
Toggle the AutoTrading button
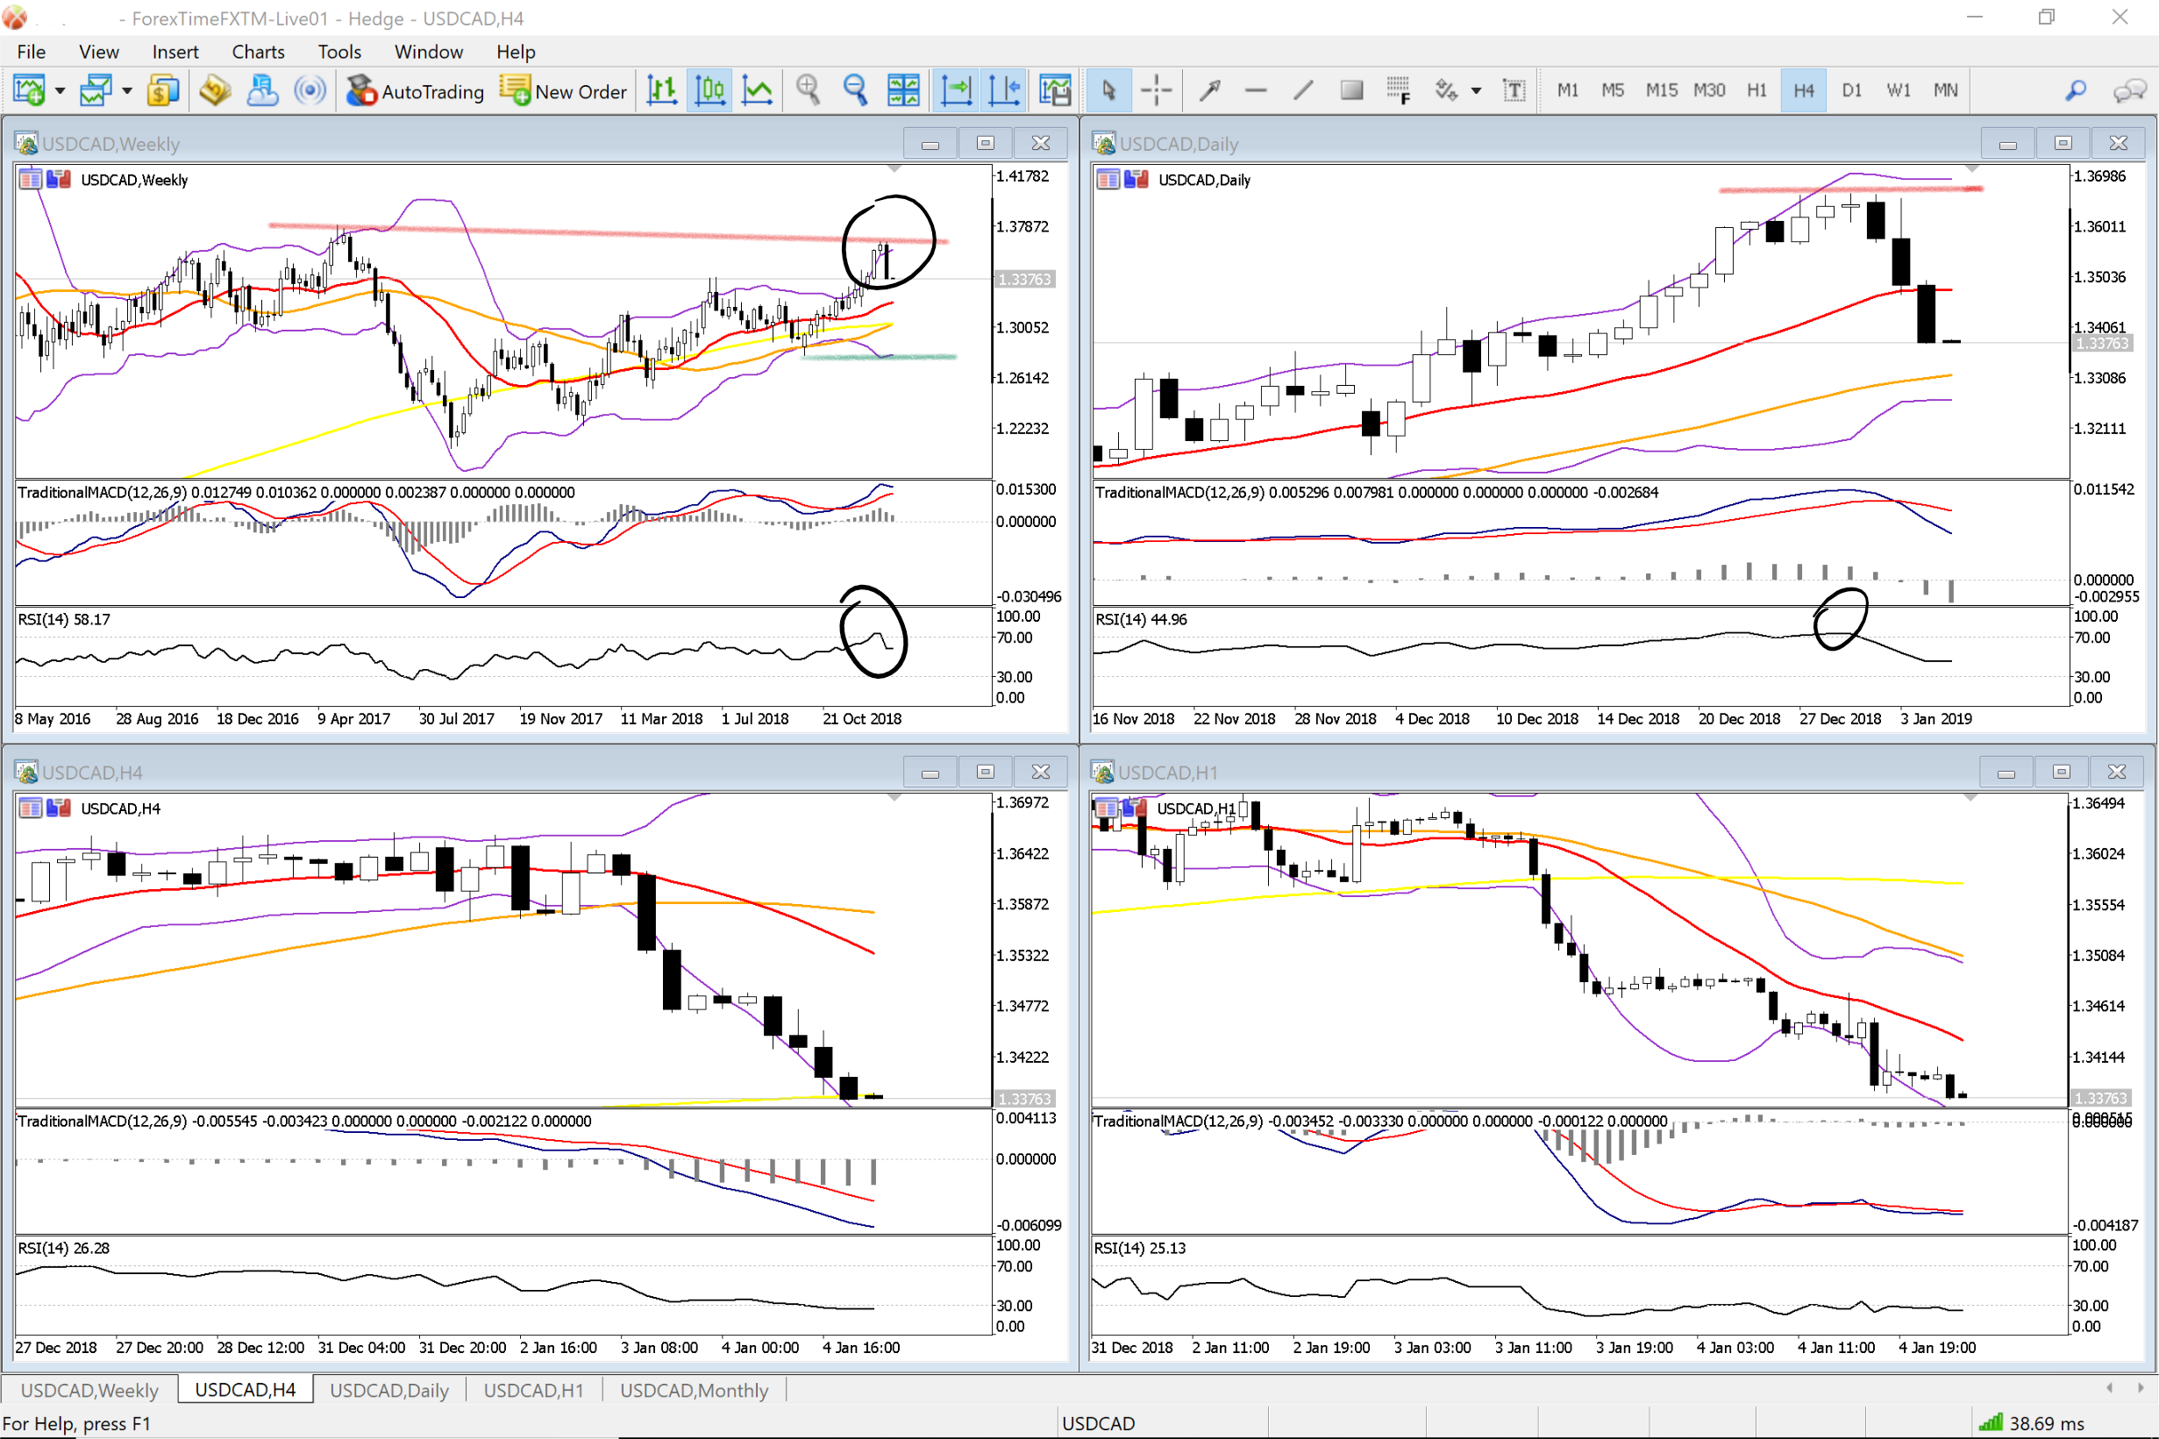coord(416,90)
